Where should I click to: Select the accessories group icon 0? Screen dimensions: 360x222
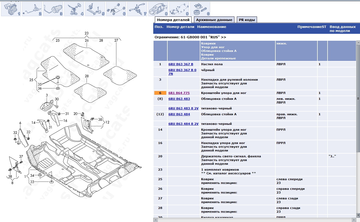pos(200,9)
